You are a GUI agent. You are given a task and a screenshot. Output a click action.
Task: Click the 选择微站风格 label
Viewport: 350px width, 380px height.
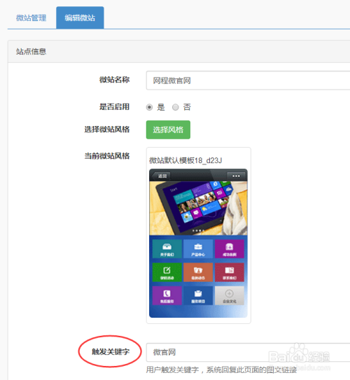(107, 129)
